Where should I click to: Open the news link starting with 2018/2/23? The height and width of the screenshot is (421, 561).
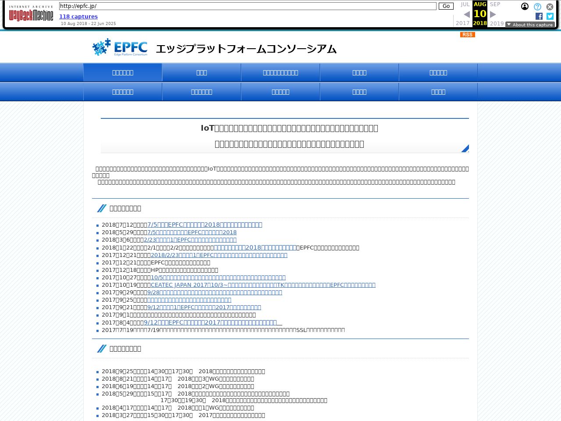pos(219,255)
